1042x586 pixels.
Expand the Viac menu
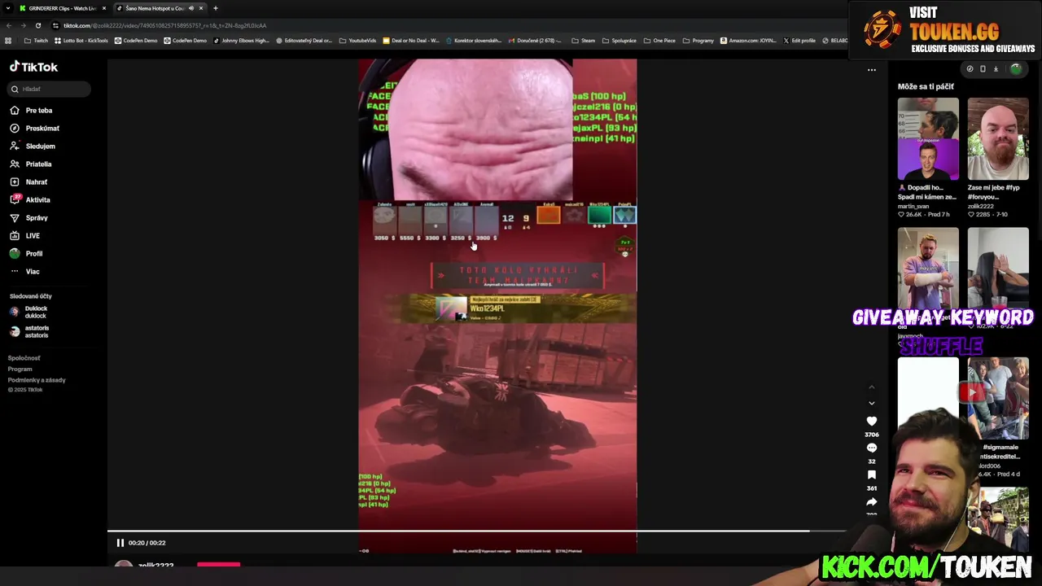(x=25, y=271)
